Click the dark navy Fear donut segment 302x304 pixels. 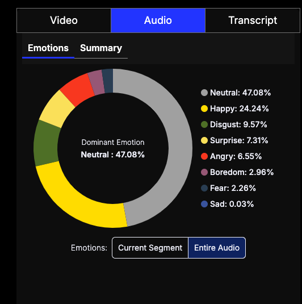click(x=108, y=81)
